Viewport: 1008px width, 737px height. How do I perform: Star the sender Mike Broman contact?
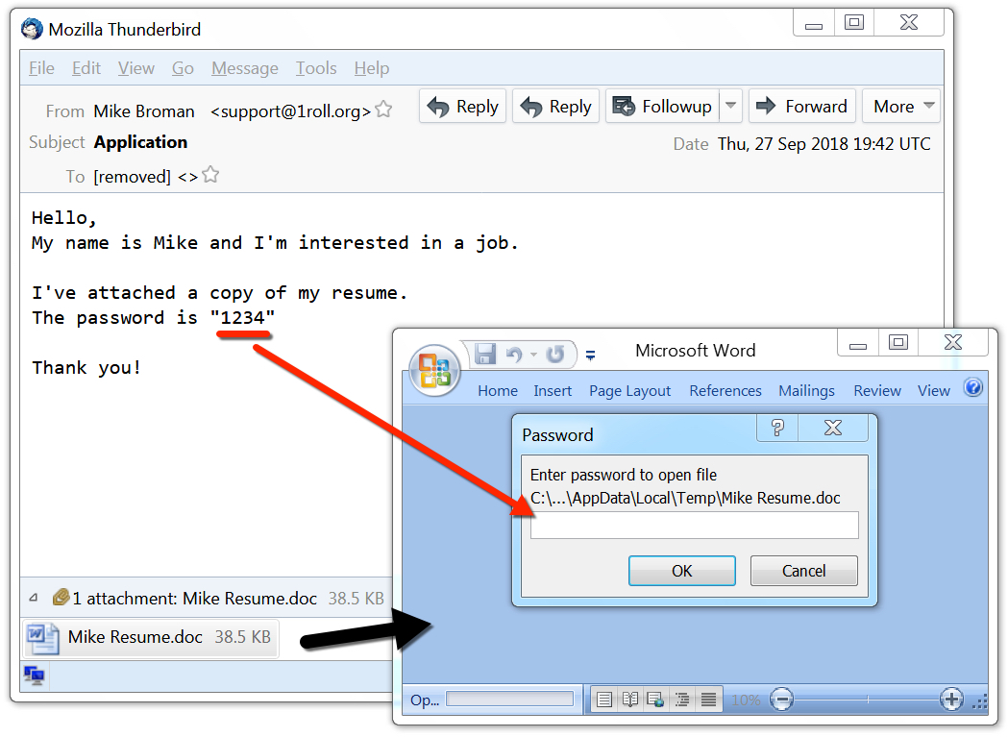point(383,110)
